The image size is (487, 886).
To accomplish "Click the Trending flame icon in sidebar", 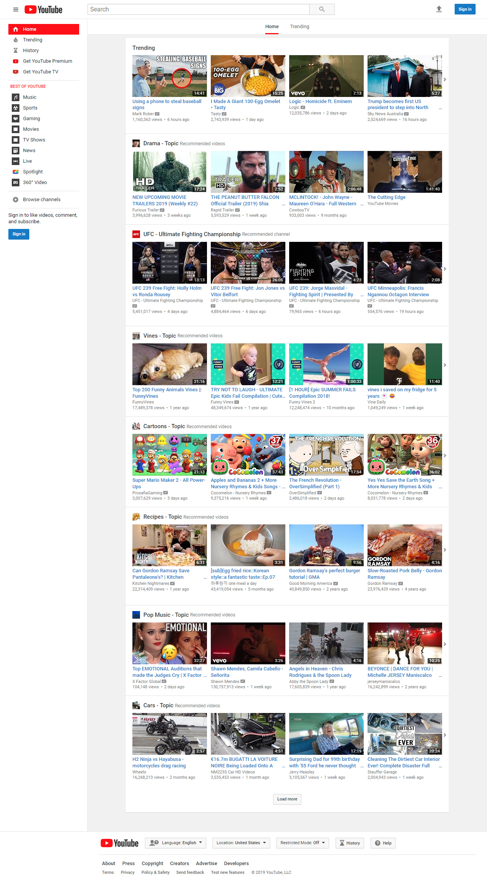I will [16, 40].
